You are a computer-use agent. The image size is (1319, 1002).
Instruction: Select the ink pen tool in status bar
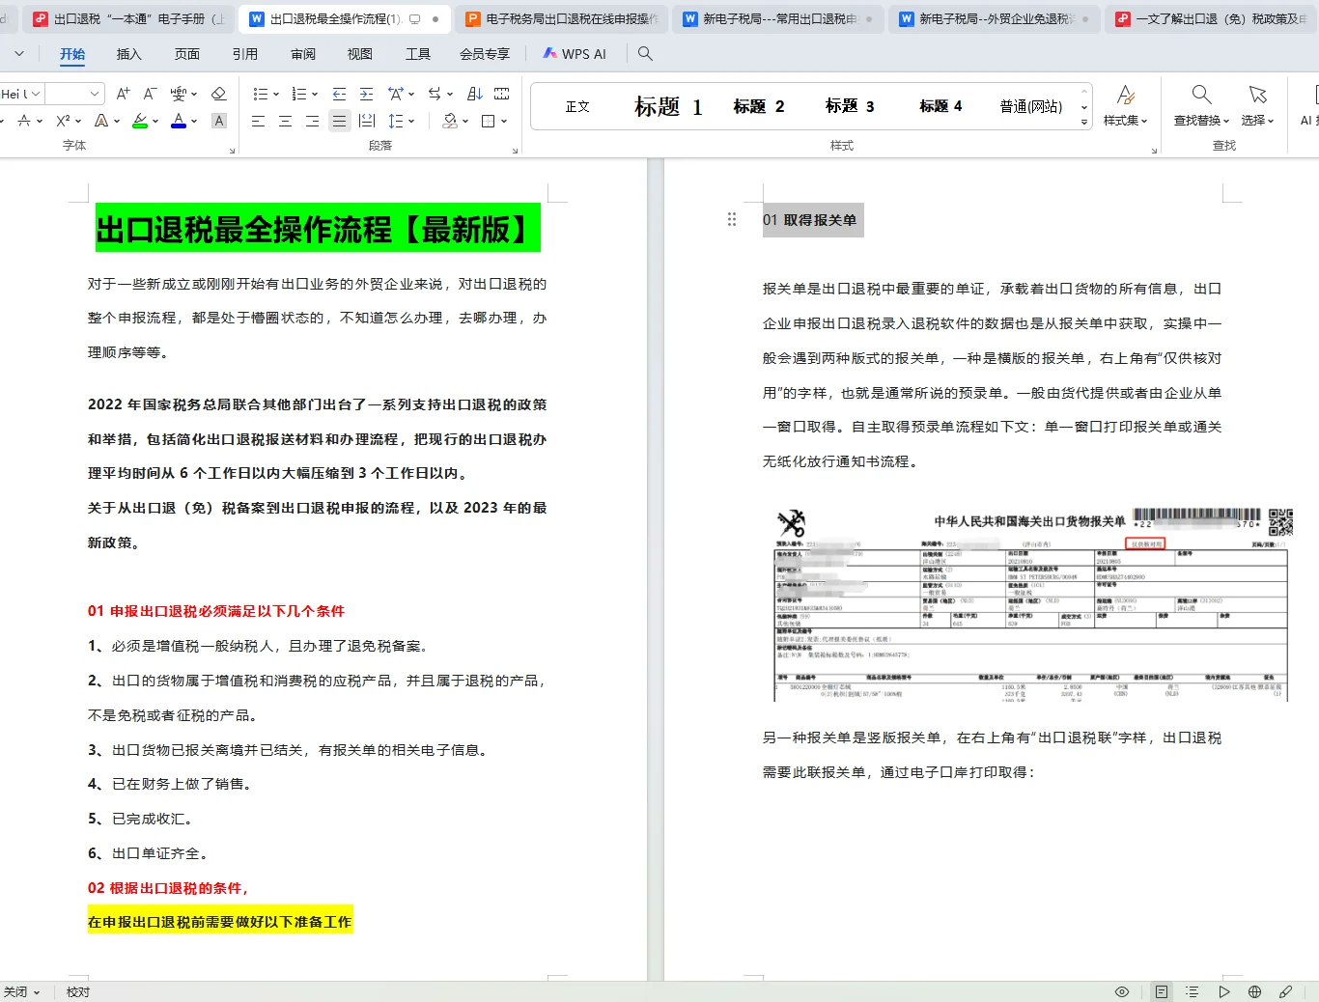click(x=1285, y=991)
